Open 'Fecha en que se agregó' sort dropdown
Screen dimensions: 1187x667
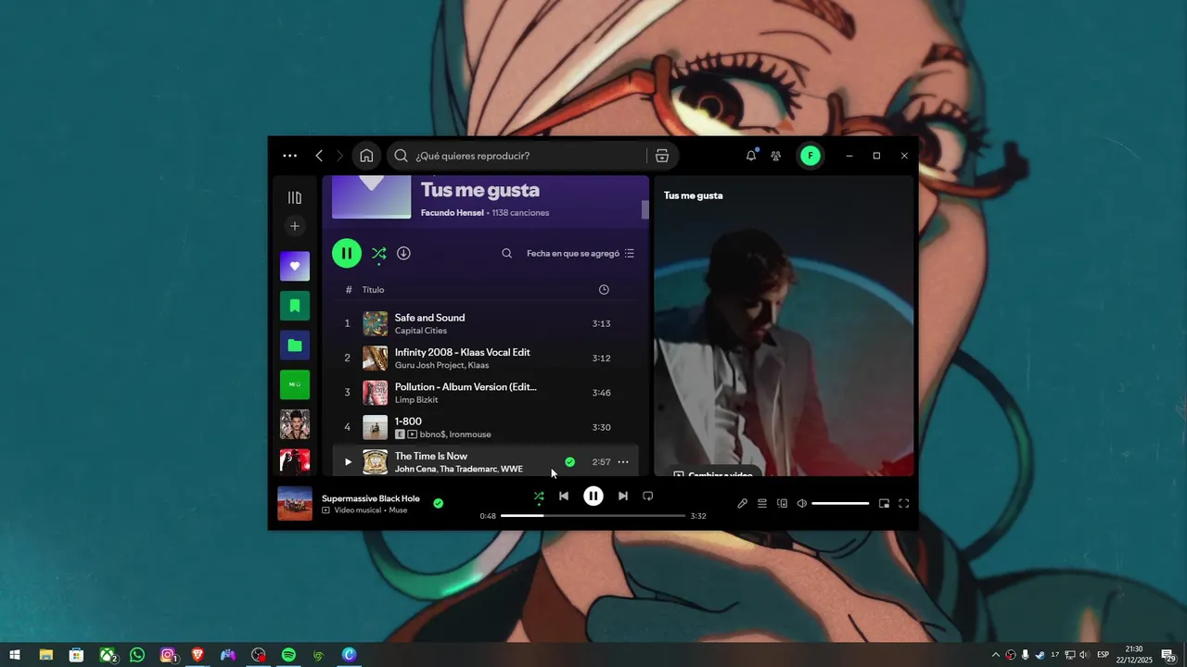[x=581, y=253]
